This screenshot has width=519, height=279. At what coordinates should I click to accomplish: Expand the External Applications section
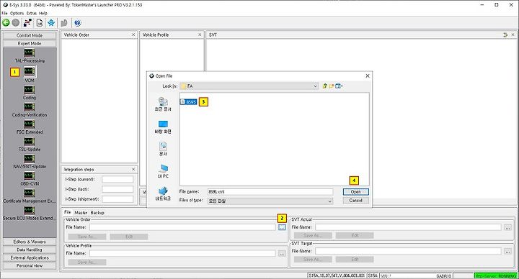(30, 257)
